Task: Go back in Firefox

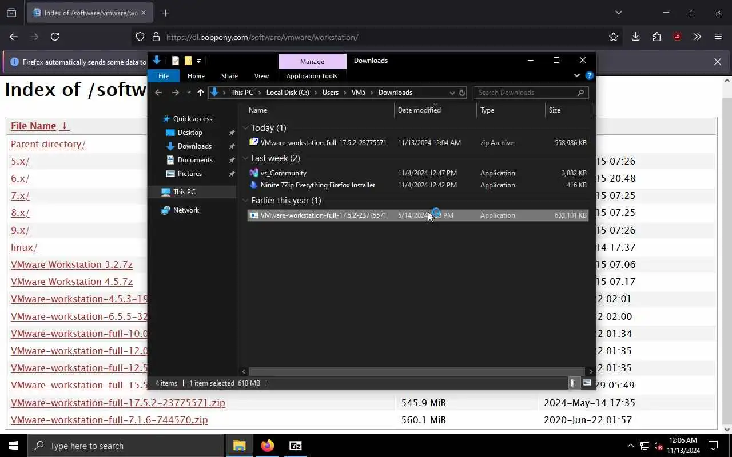Action: (x=14, y=37)
